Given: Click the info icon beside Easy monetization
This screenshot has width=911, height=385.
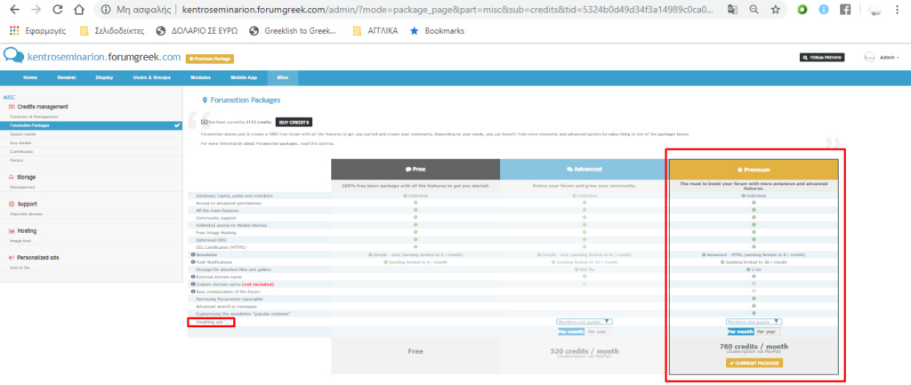Looking at the screenshot, I should 192,292.
